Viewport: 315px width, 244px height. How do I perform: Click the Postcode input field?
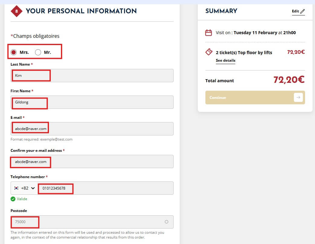[x=92, y=222]
